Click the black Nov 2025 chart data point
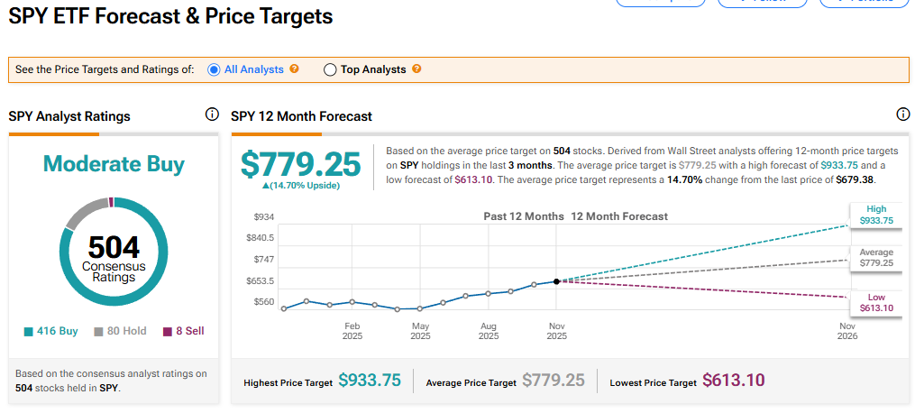924x413 pixels. pyautogui.click(x=556, y=281)
